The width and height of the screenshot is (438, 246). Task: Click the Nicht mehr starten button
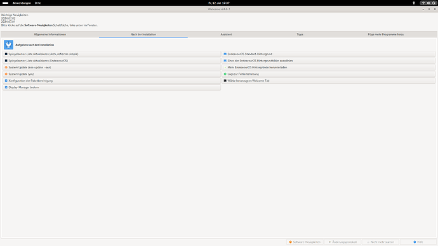click(380, 242)
